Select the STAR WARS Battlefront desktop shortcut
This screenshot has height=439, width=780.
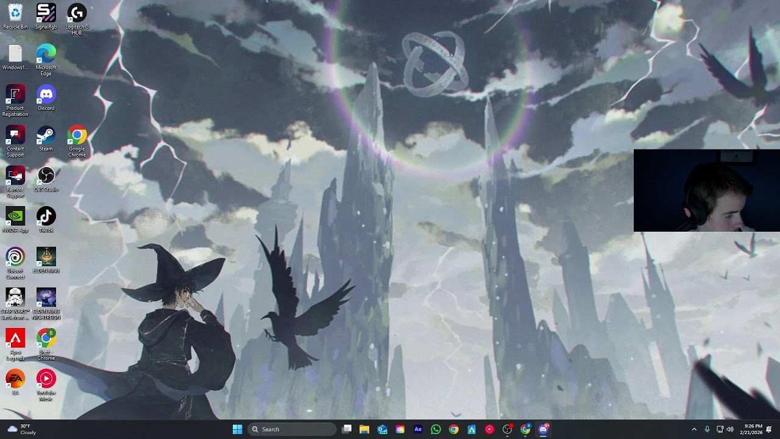click(x=15, y=304)
